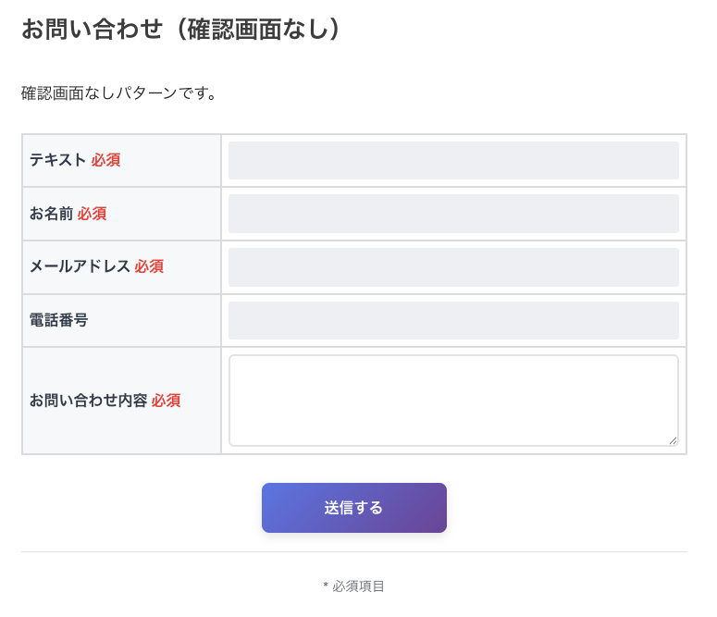The width and height of the screenshot is (717, 617).
Task: Click the 電話番号 label
Action: [58, 321]
